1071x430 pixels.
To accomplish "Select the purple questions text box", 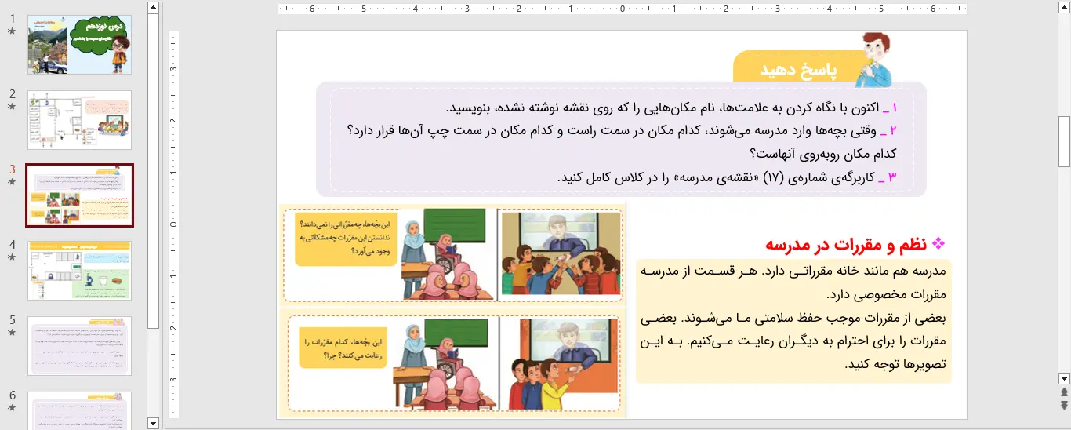I will pos(620,141).
